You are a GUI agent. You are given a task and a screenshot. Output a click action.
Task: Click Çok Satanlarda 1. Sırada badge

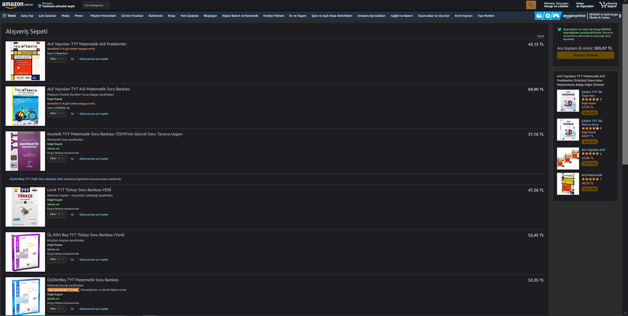coord(63,290)
